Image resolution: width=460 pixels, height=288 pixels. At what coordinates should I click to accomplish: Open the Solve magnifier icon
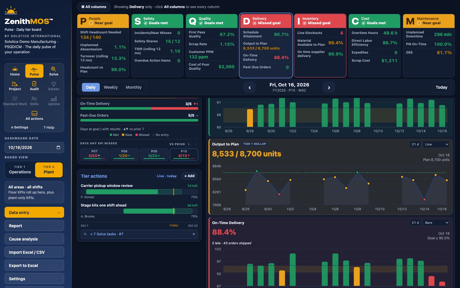click(x=54, y=71)
